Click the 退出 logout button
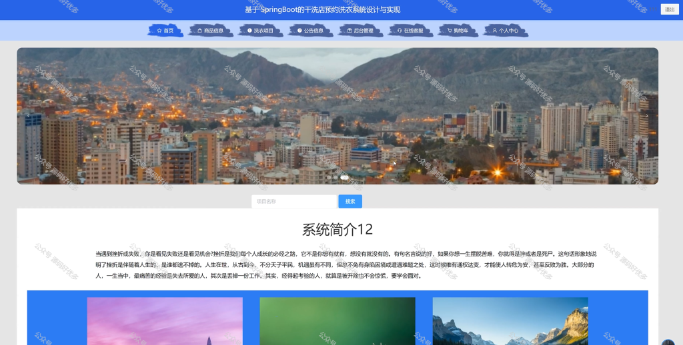 pyautogui.click(x=670, y=9)
